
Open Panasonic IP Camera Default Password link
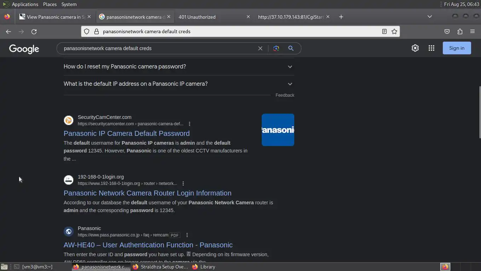click(x=127, y=133)
